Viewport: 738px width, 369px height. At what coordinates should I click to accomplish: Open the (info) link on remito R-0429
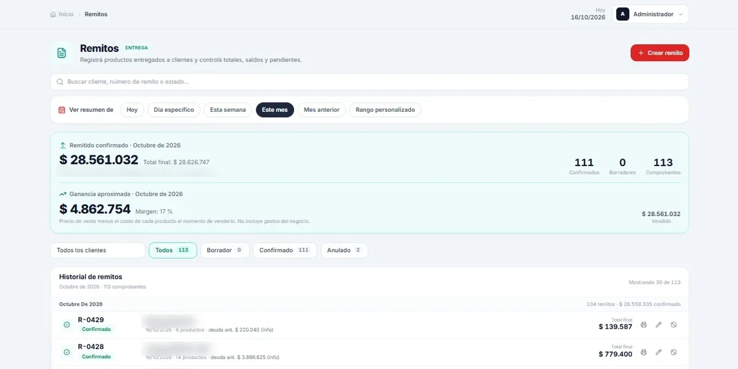267,330
